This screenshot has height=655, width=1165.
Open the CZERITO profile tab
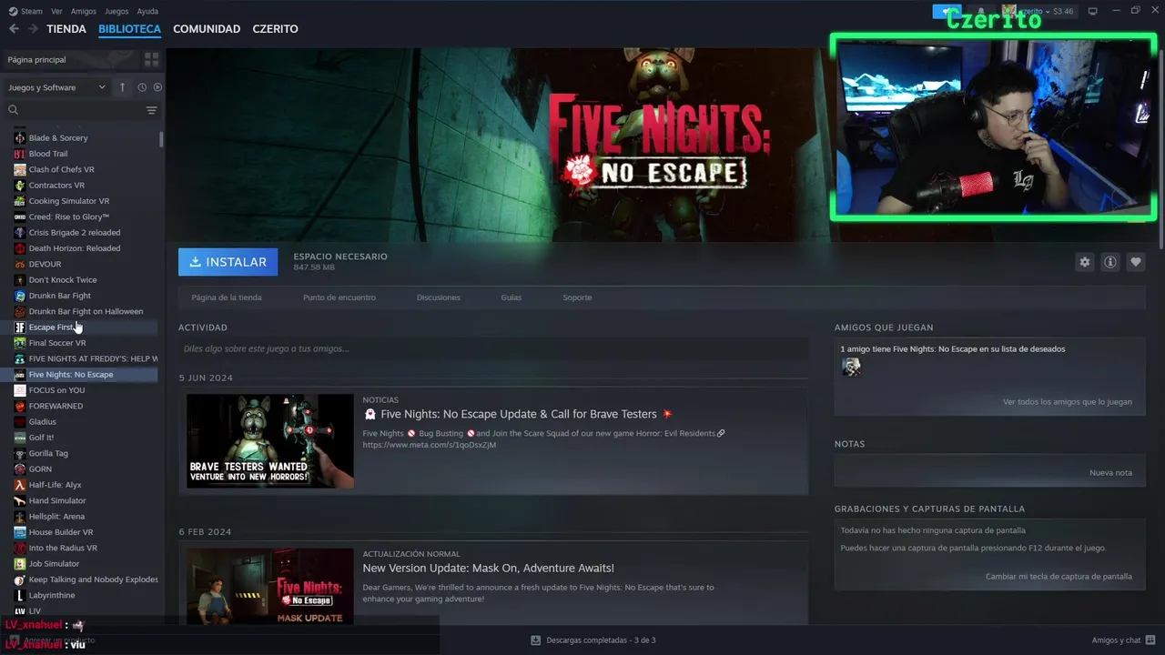pos(275,29)
